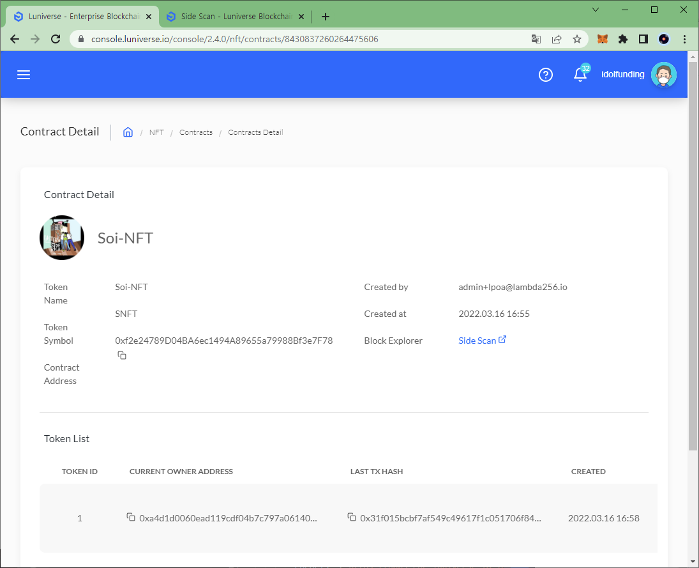Share this page icon in address bar
Image resolution: width=699 pixels, height=568 pixels.
(557, 39)
